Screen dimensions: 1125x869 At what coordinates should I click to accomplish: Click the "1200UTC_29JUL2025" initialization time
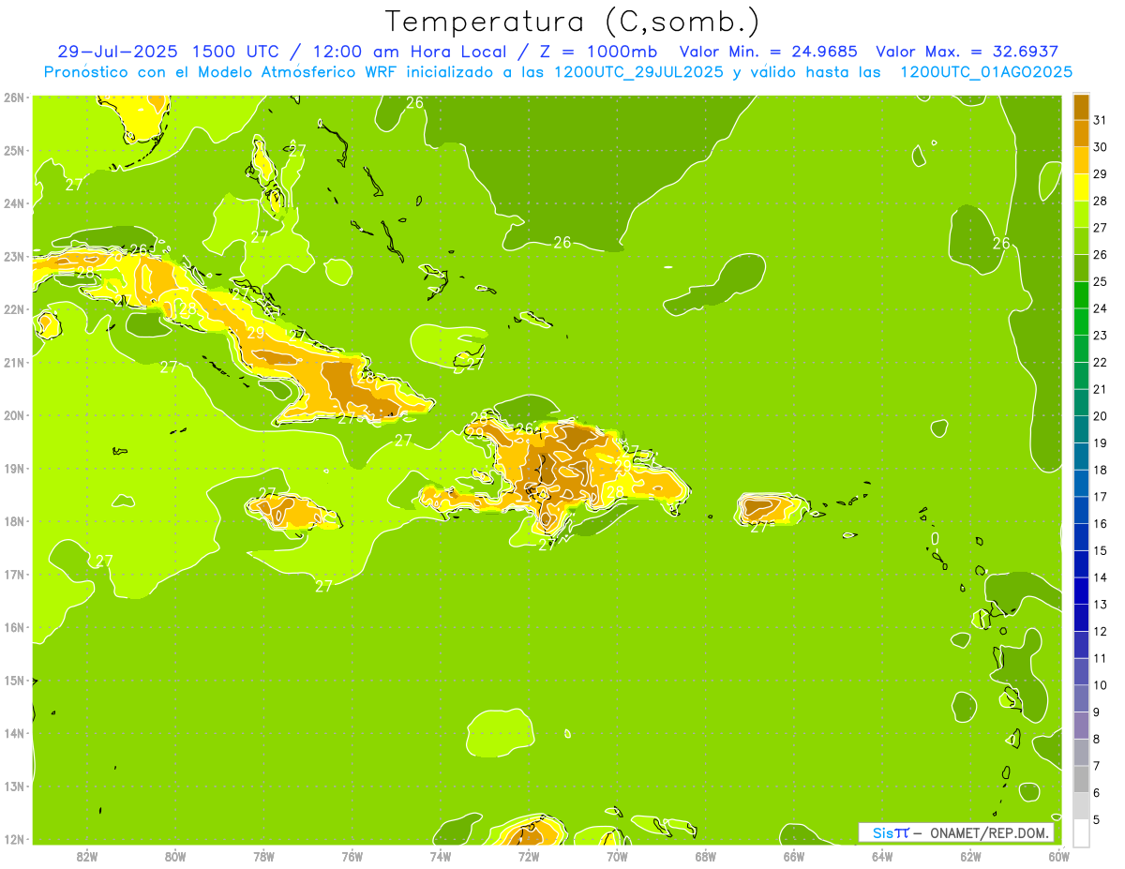point(639,72)
